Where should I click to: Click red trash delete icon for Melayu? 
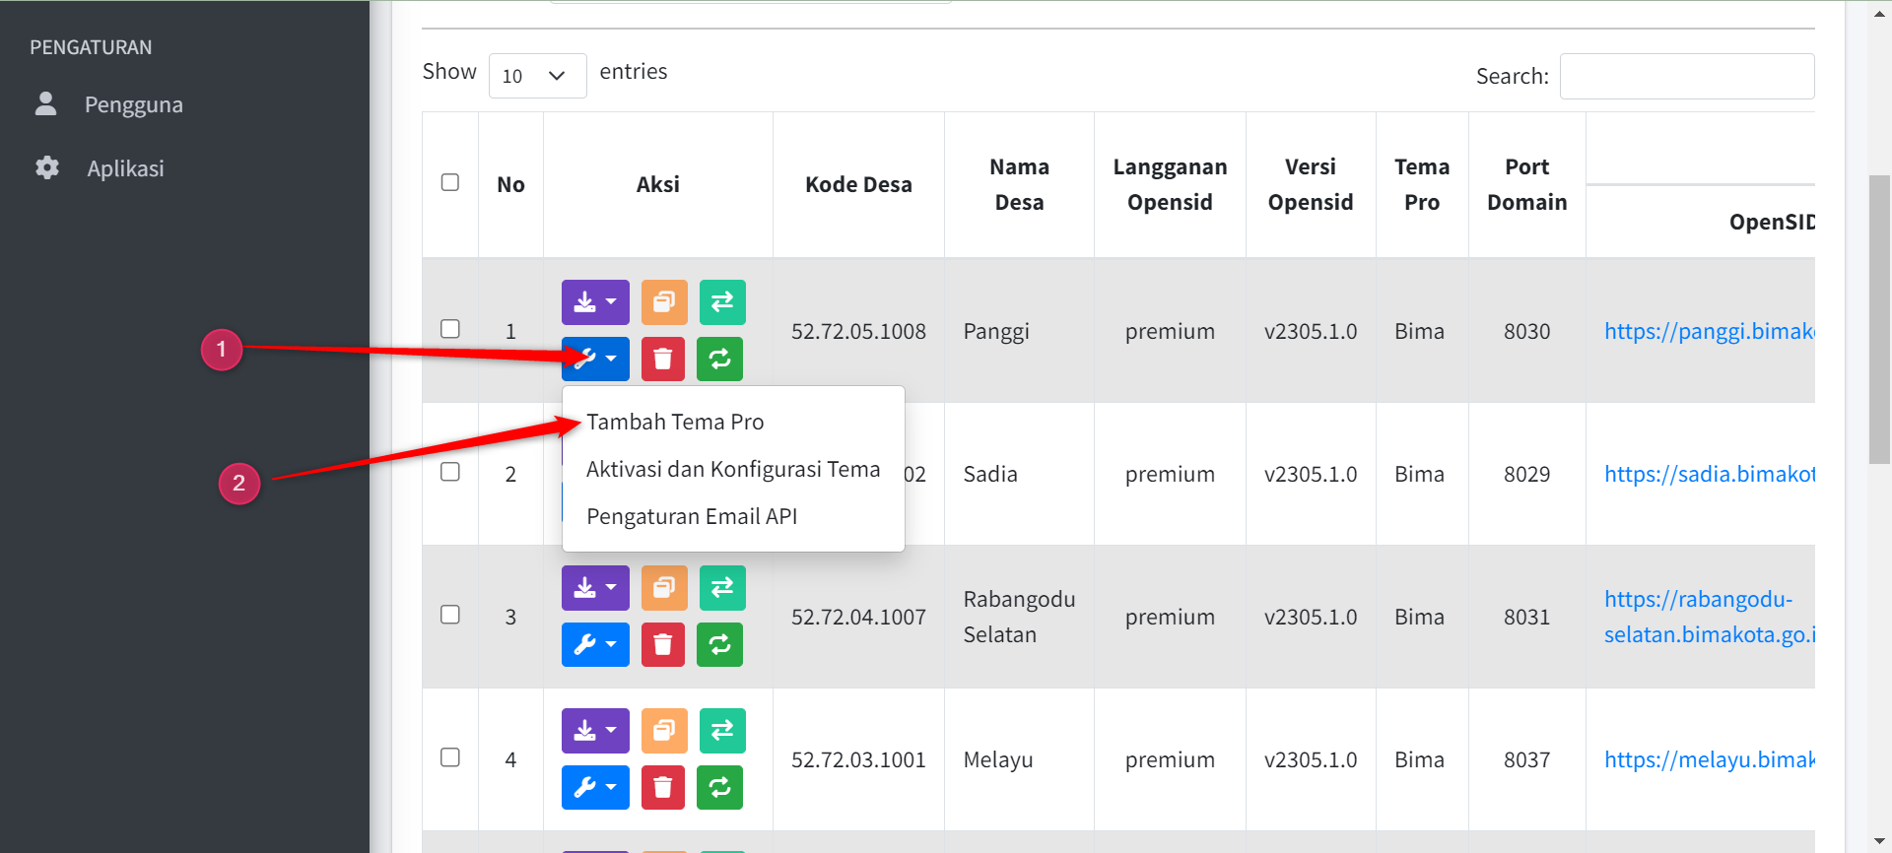(663, 787)
